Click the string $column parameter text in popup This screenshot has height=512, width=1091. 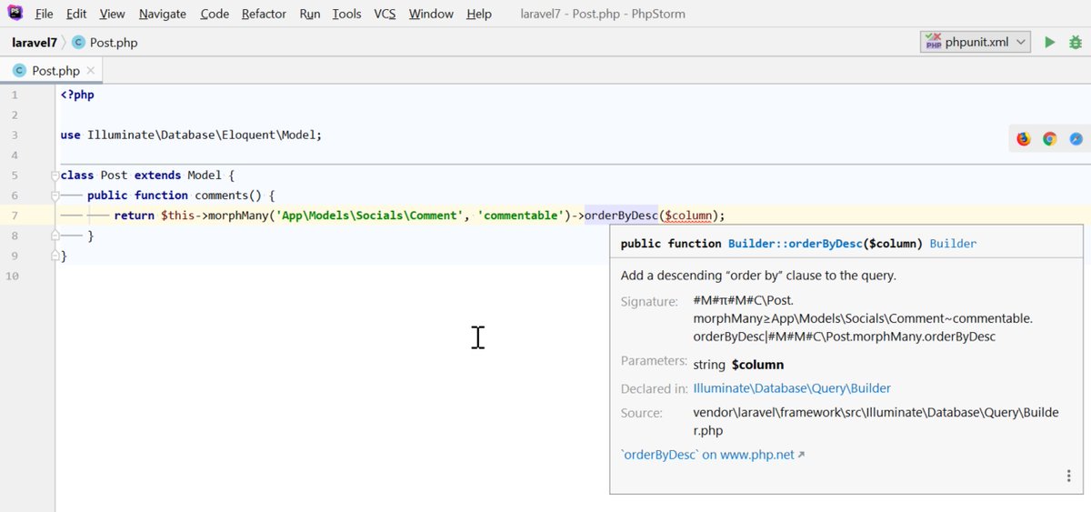738,365
